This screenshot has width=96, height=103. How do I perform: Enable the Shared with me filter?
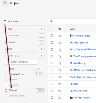(6, 74)
